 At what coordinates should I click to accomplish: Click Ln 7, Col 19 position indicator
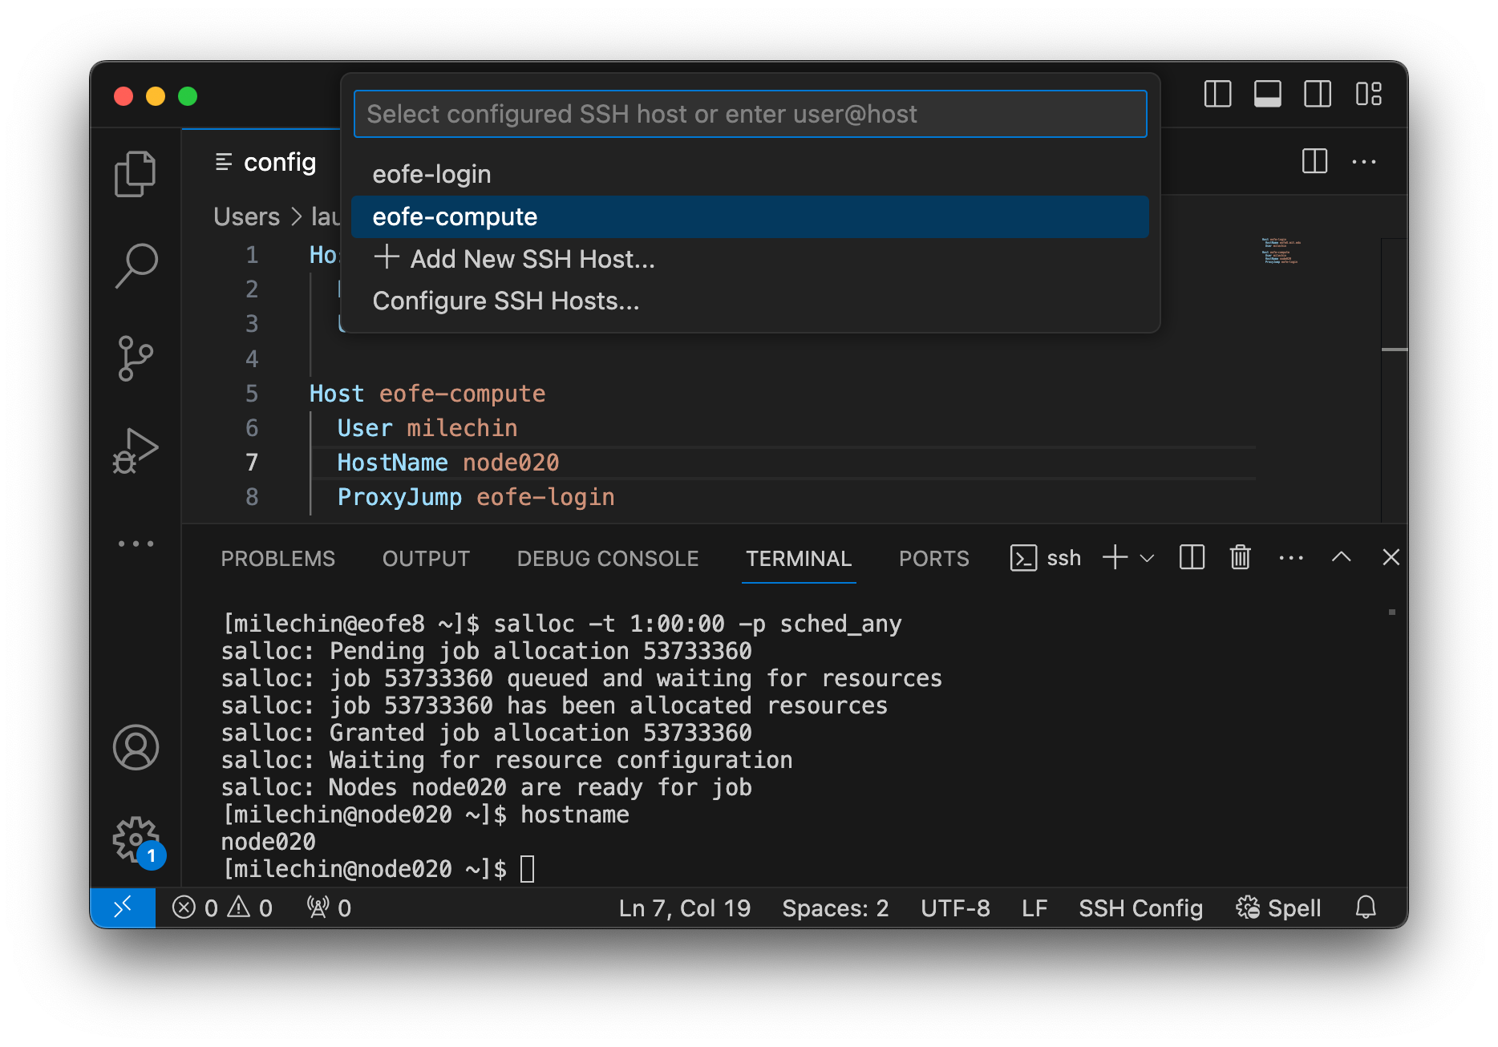(685, 908)
